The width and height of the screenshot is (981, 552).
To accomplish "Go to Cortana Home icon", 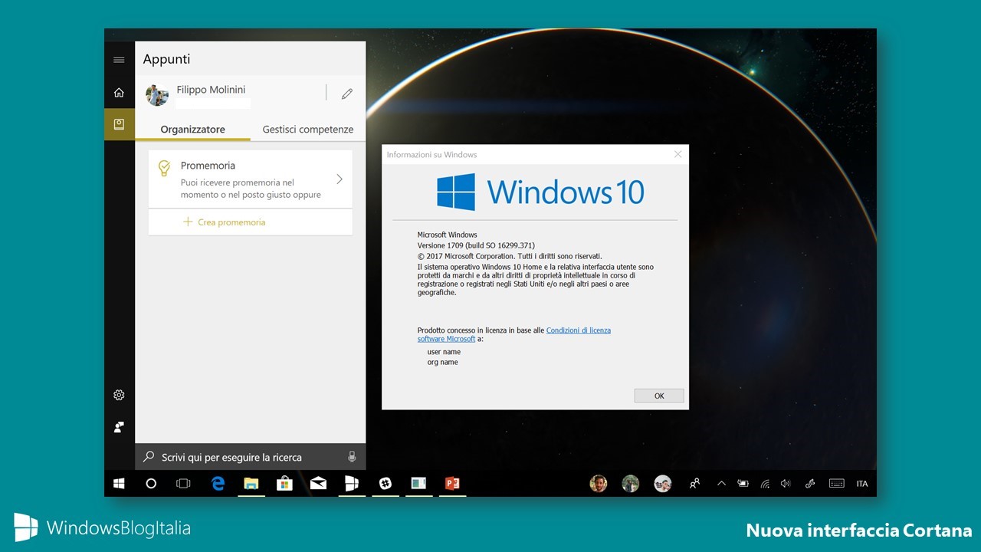I will pyautogui.click(x=119, y=93).
